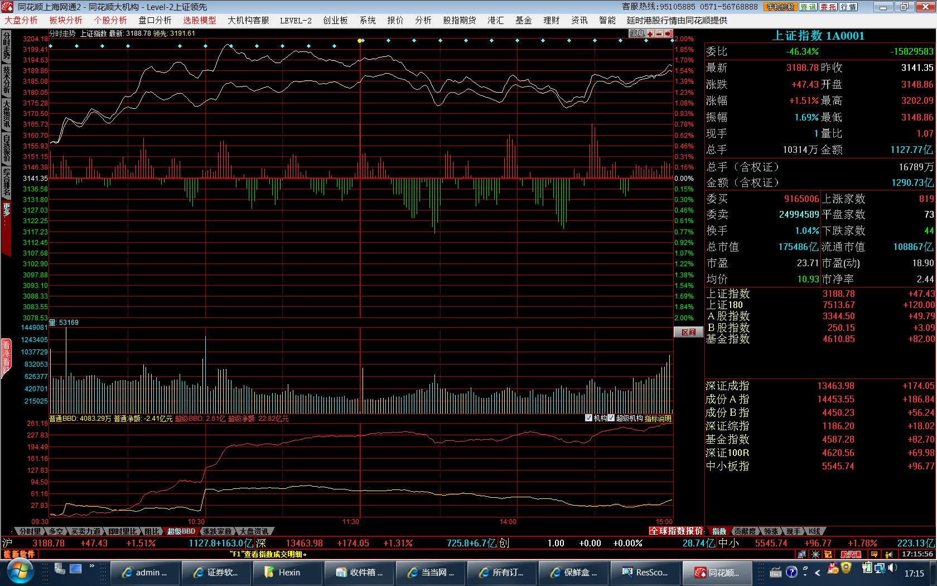
Task: Switch to the K线 right panel tab
Action: coord(815,531)
